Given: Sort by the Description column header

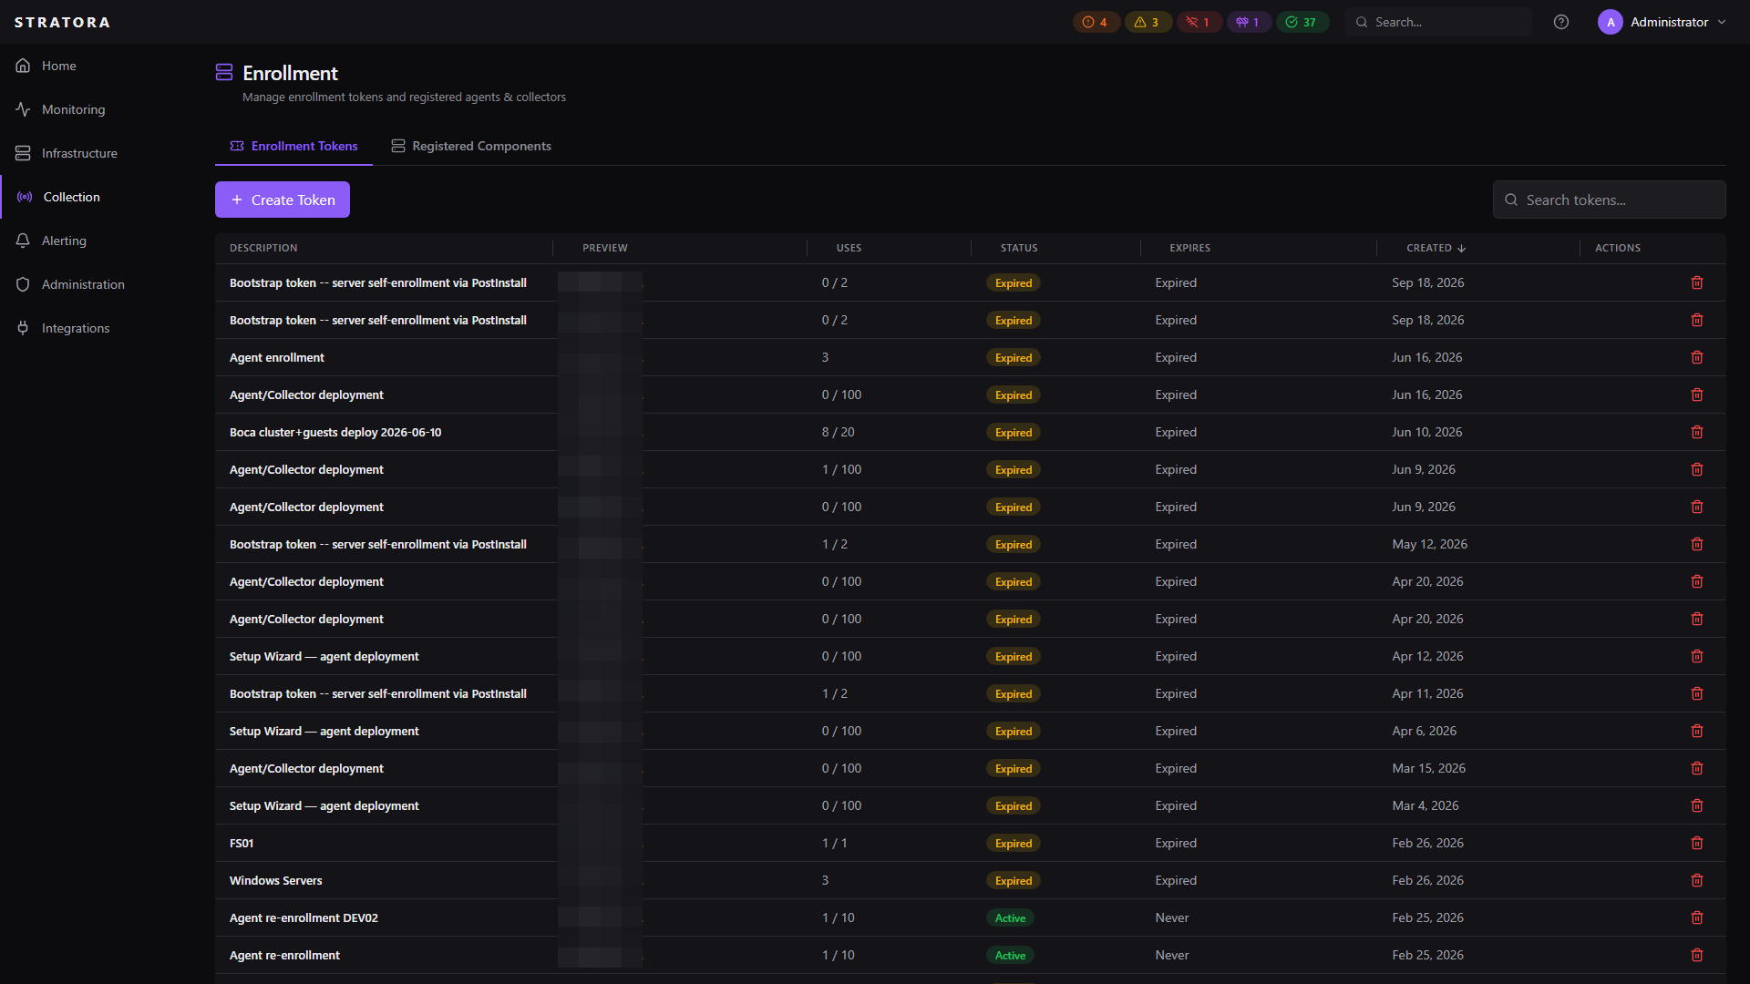Looking at the screenshot, I should coord(263,248).
